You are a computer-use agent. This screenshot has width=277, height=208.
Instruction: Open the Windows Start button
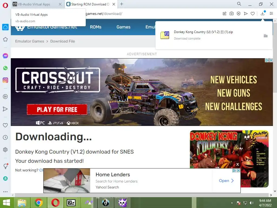(x=6, y=203)
